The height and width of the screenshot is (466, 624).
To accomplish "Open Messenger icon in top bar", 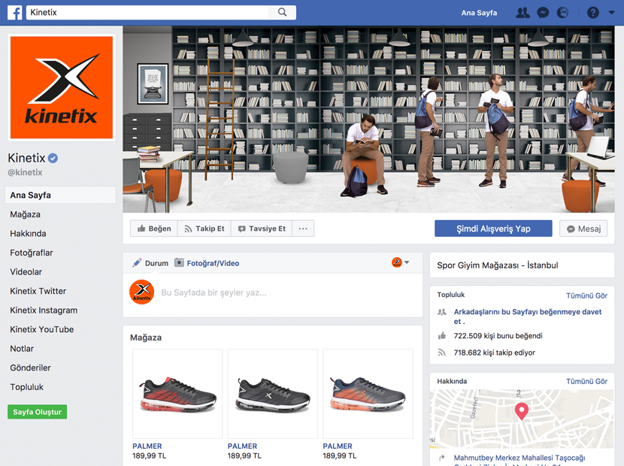I will pyautogui.click(x=543, y=13).
